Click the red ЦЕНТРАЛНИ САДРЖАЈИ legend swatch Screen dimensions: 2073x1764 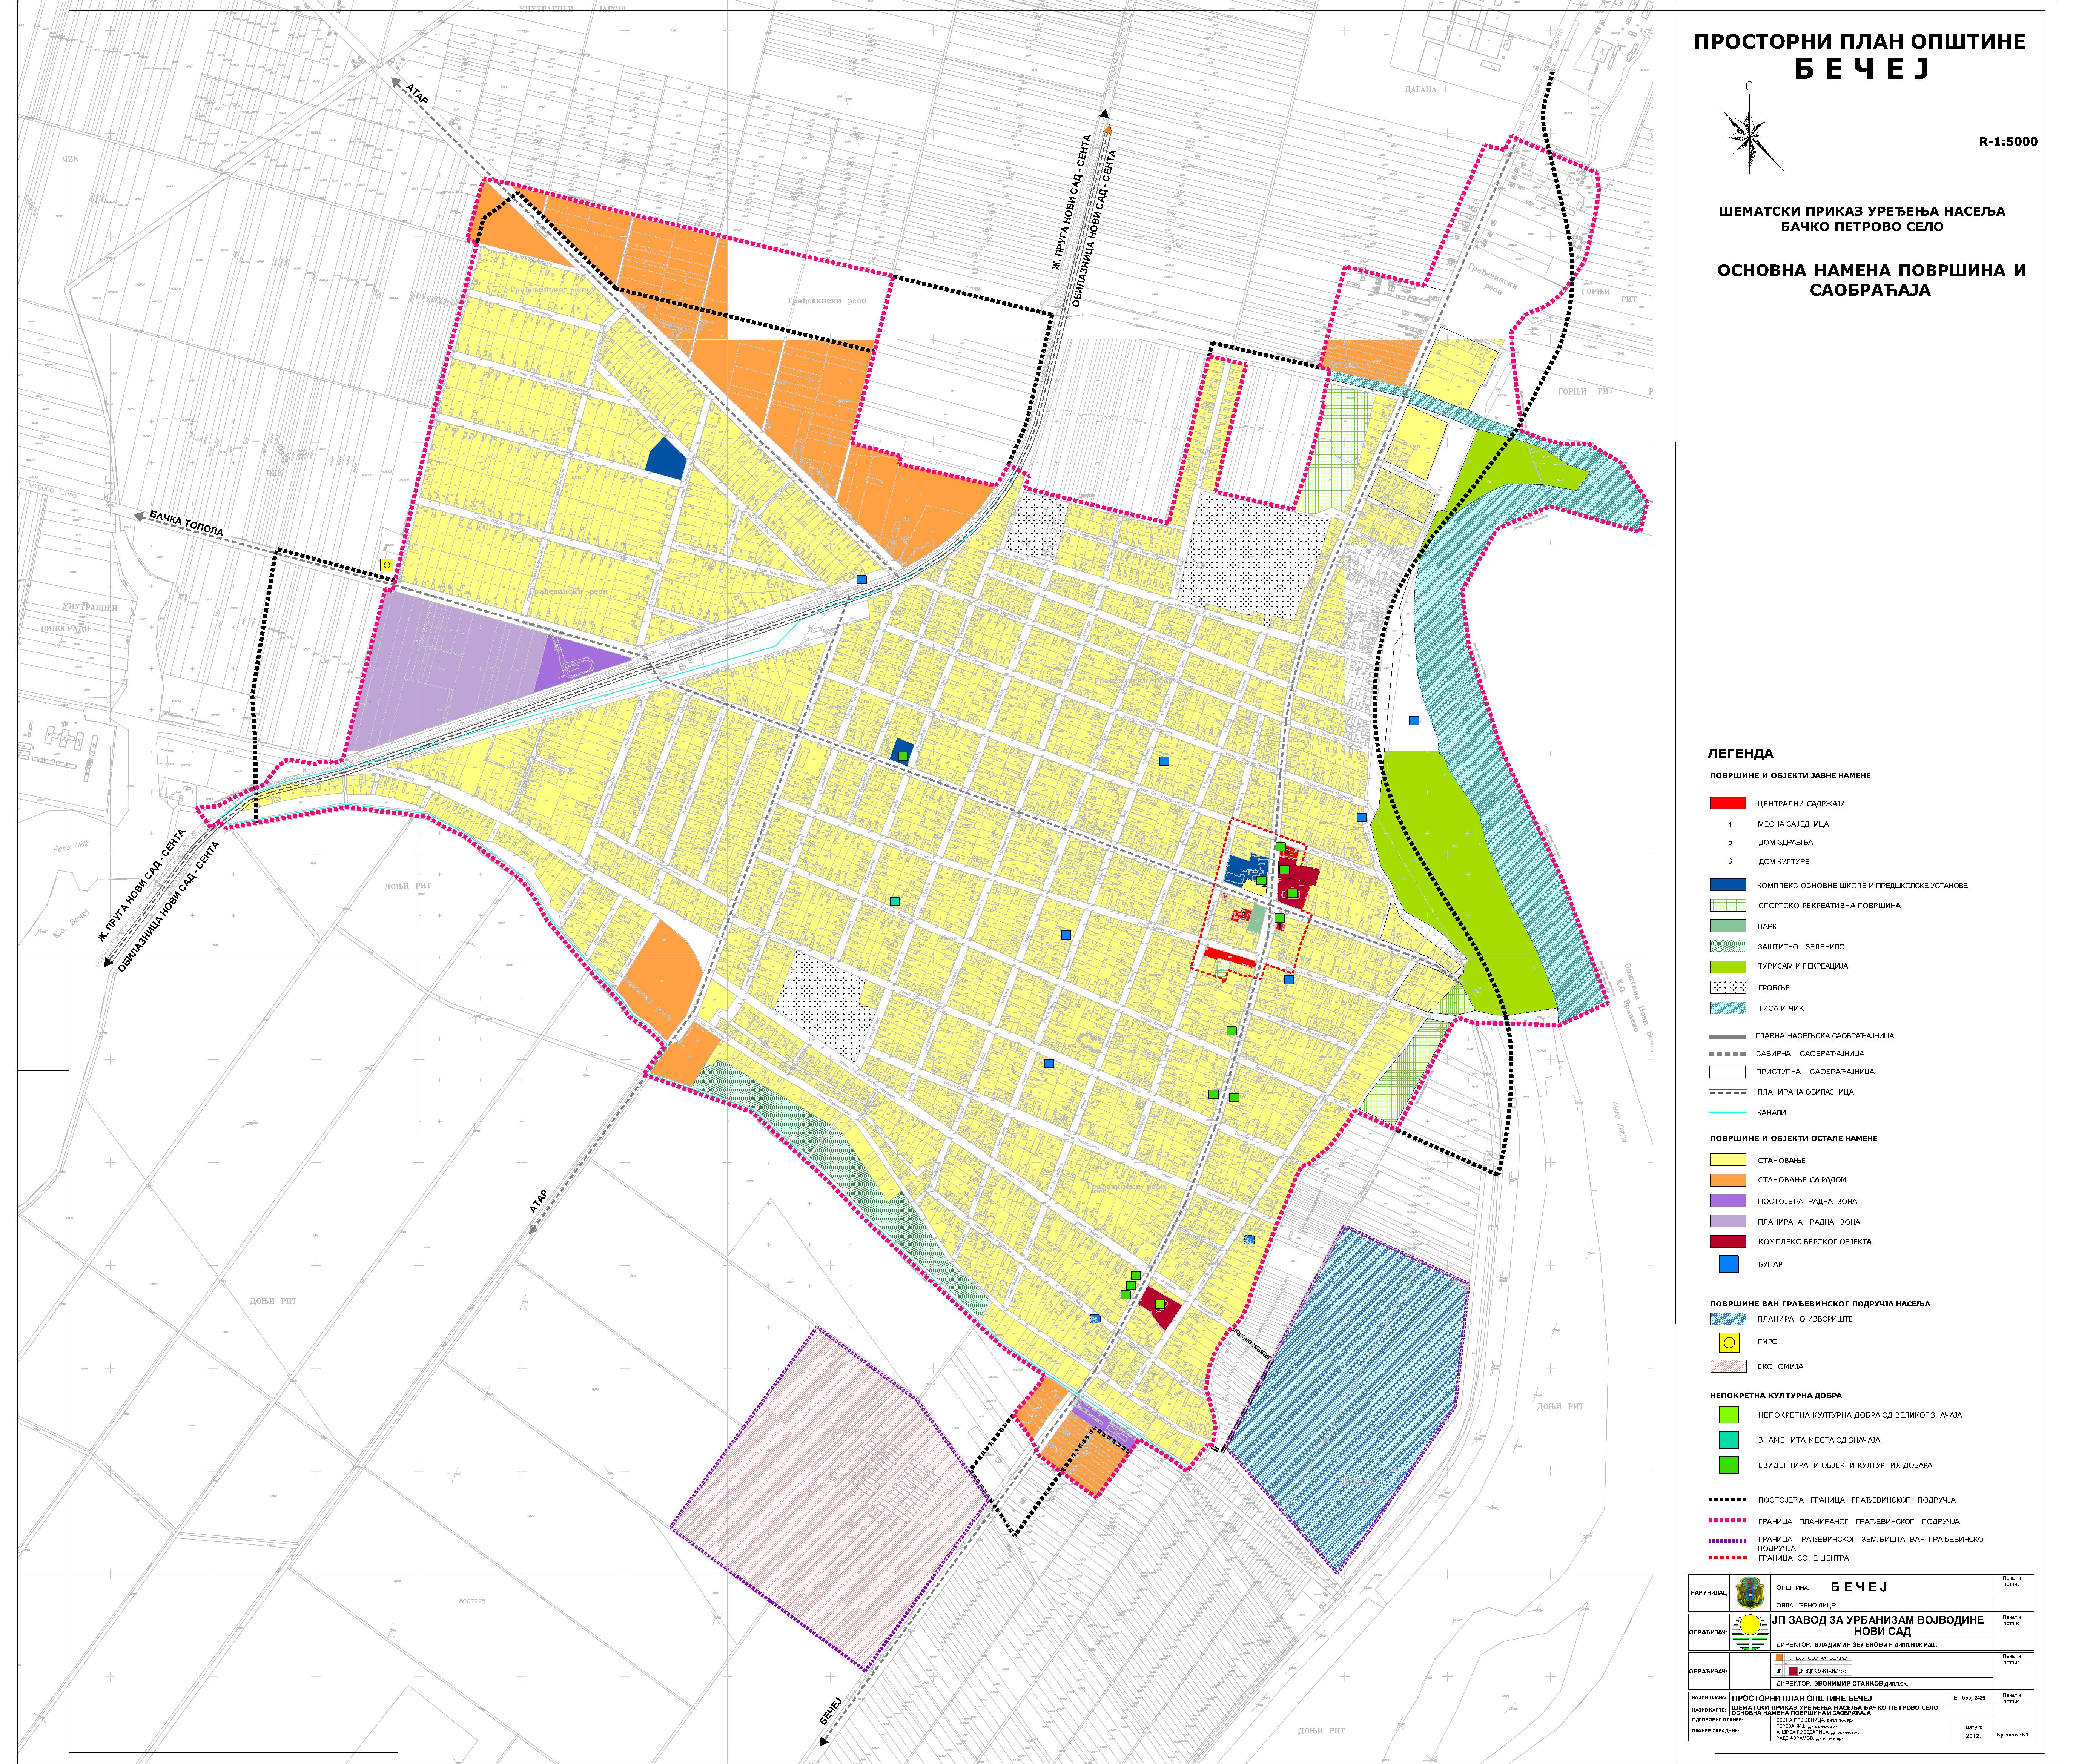1727,803
